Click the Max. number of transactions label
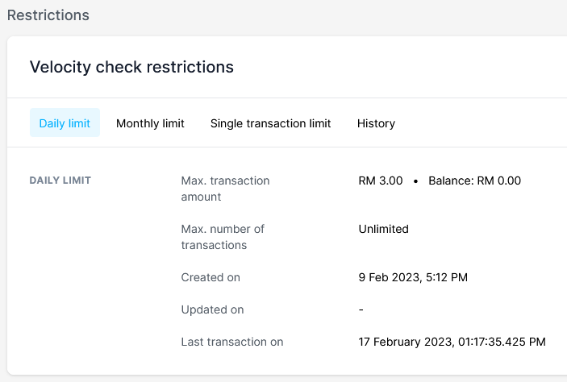Image resolution: width=567 pixels, height=382 pixels. pos(223,237)
